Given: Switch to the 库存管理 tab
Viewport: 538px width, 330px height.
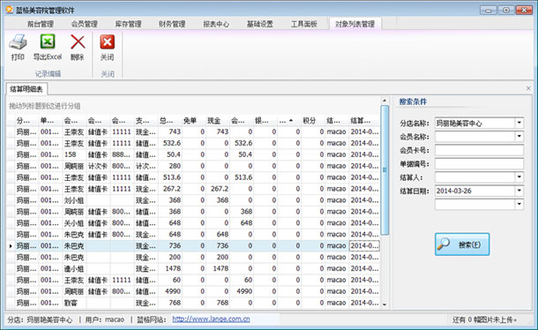Looking at the screenshot, I should click(x=128, y=24).
